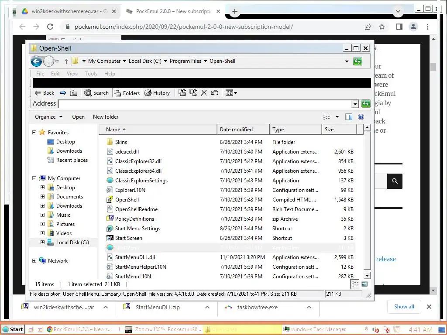
Task: Click the green Go button next to Address
Action: pos(366,104)
